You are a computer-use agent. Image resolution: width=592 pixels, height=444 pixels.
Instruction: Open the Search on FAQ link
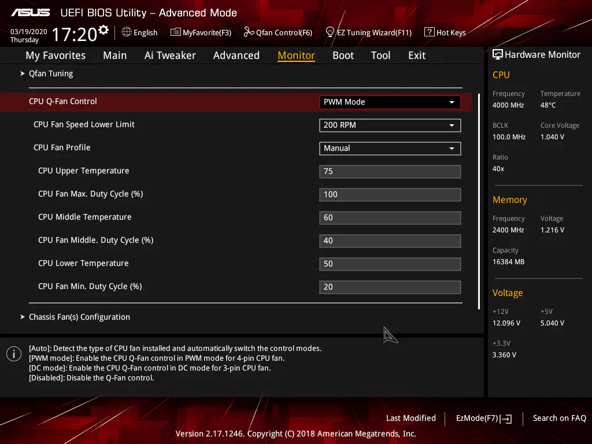click(x=559, y=418)
